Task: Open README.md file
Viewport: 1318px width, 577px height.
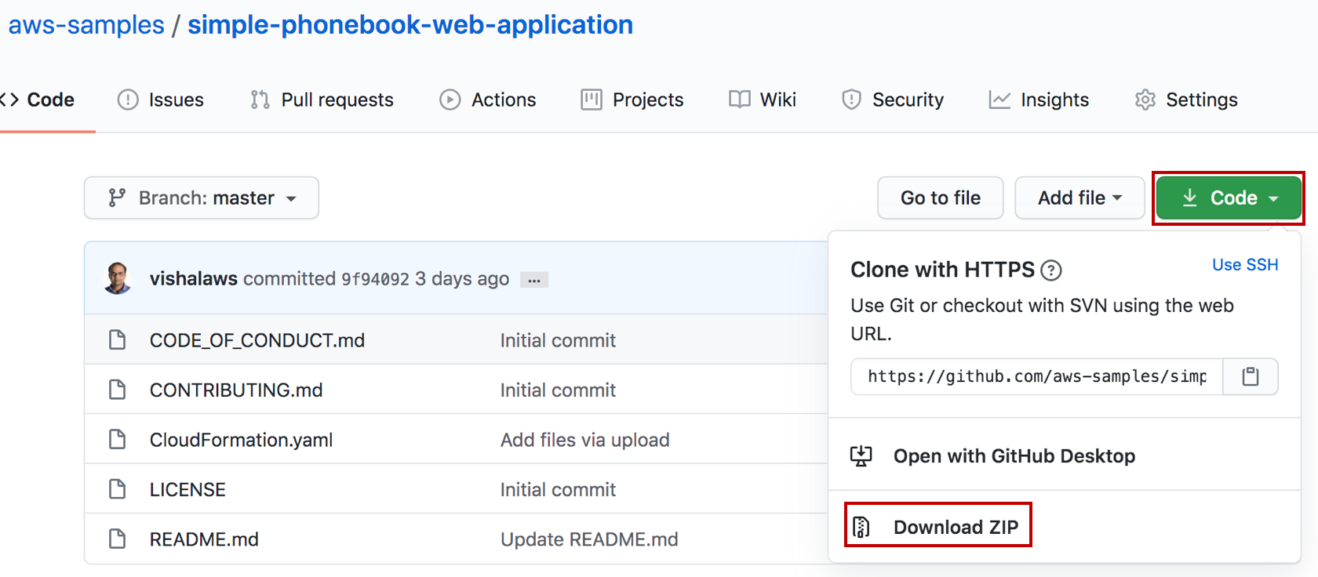Action: [204, 539]
